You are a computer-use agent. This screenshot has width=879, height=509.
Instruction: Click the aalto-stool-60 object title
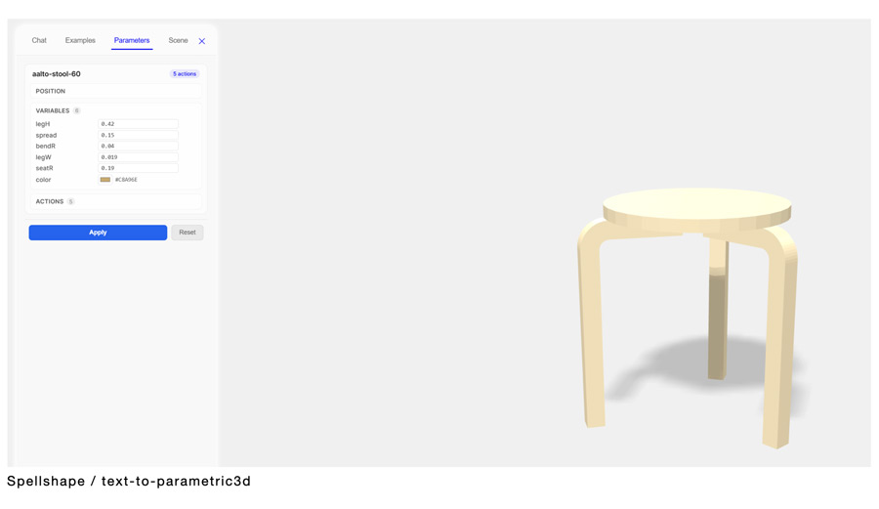coord(56,74)
